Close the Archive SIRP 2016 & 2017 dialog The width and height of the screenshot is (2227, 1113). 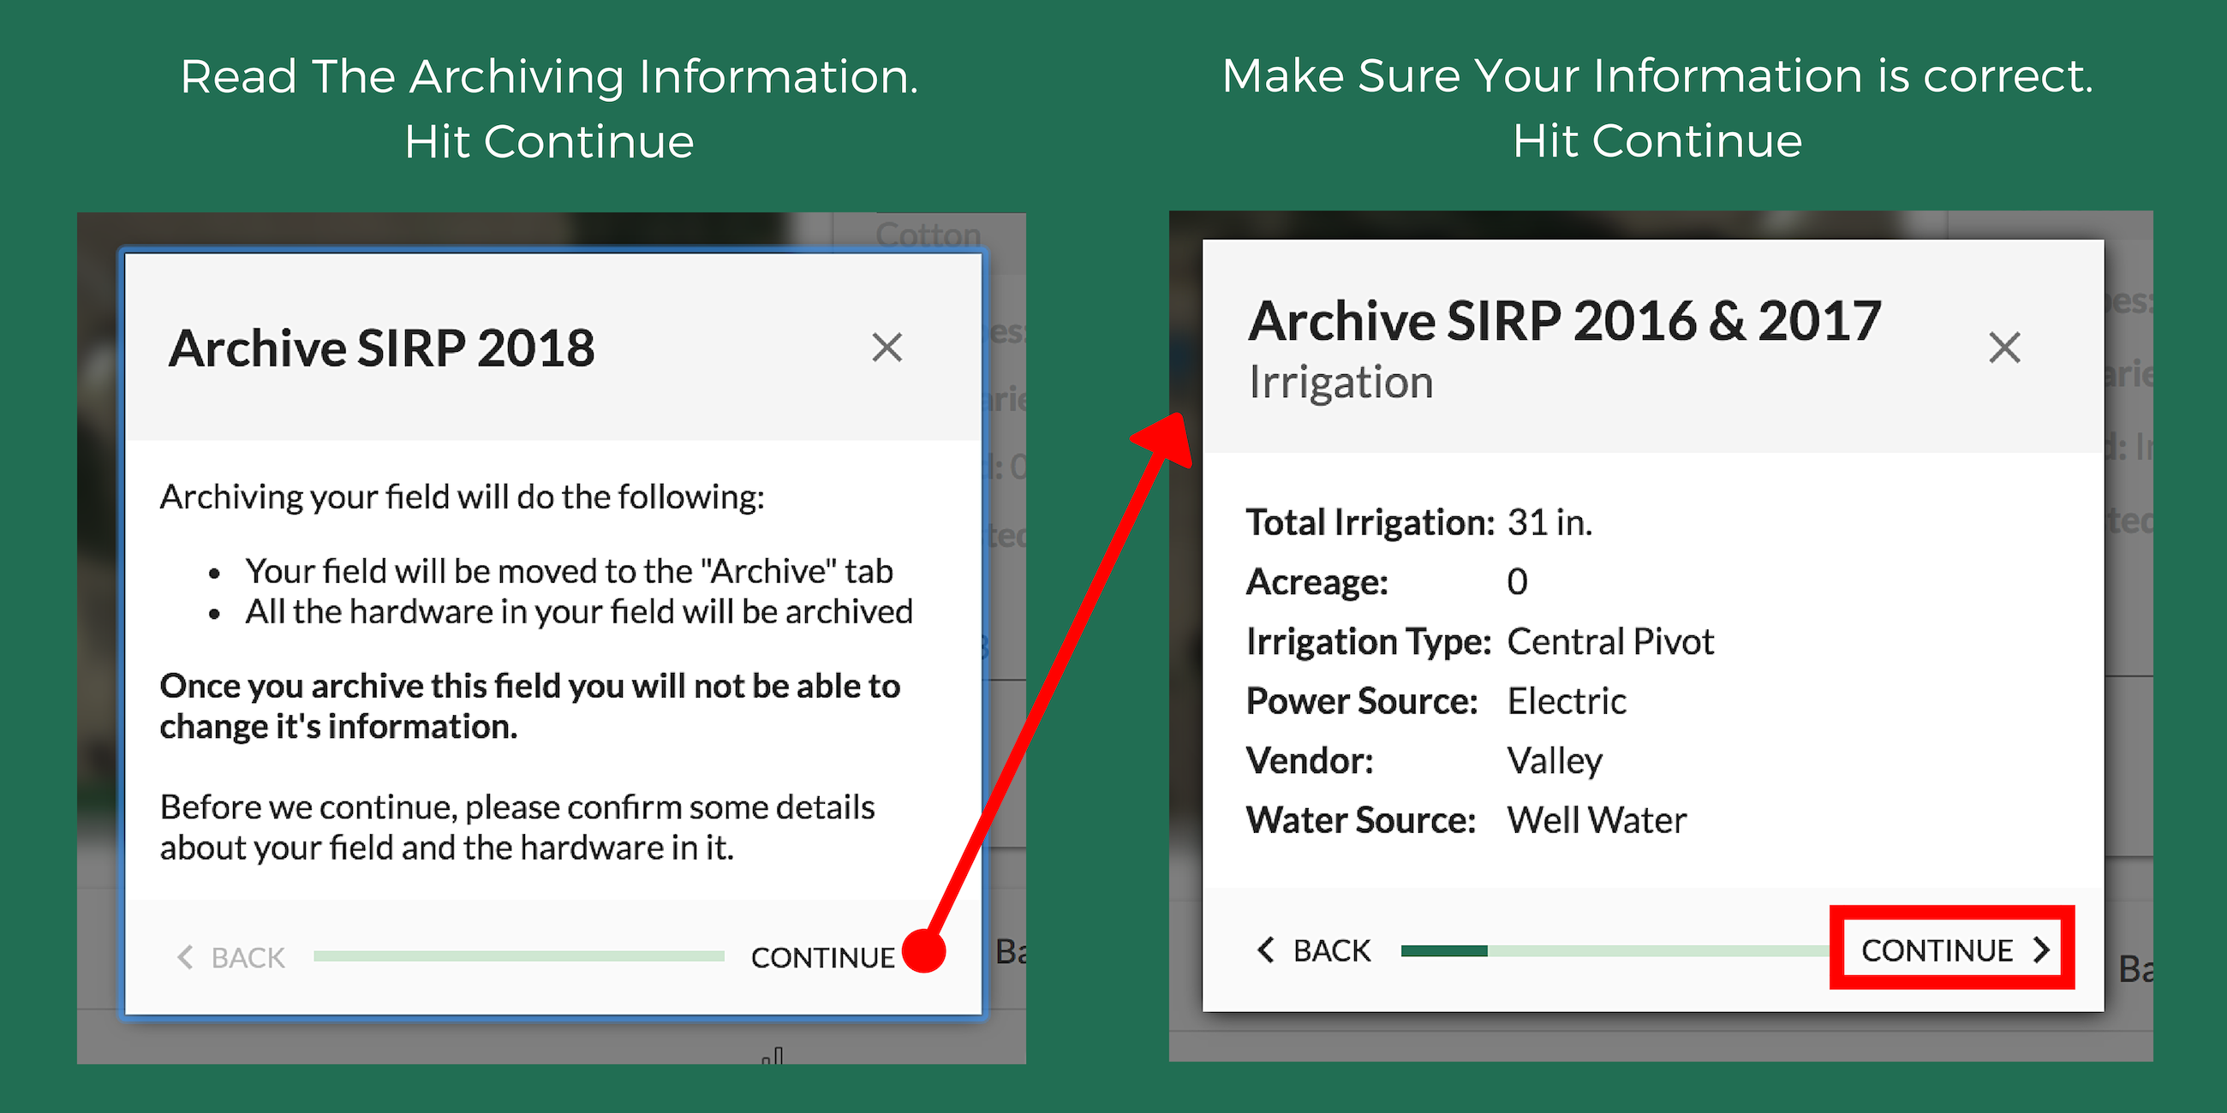click(2003, 348)
